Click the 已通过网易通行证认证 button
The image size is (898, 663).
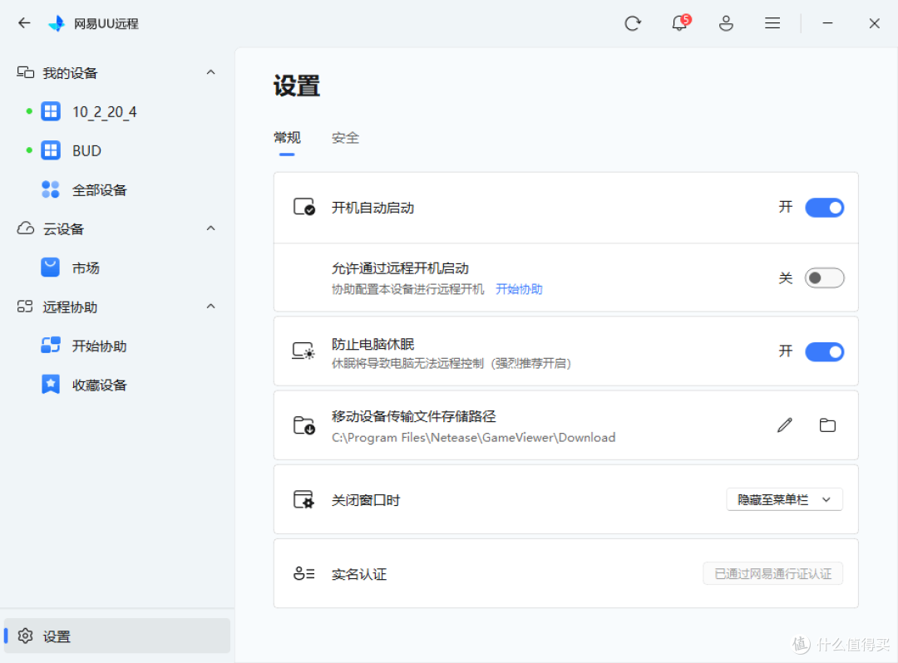click(773, 573)
